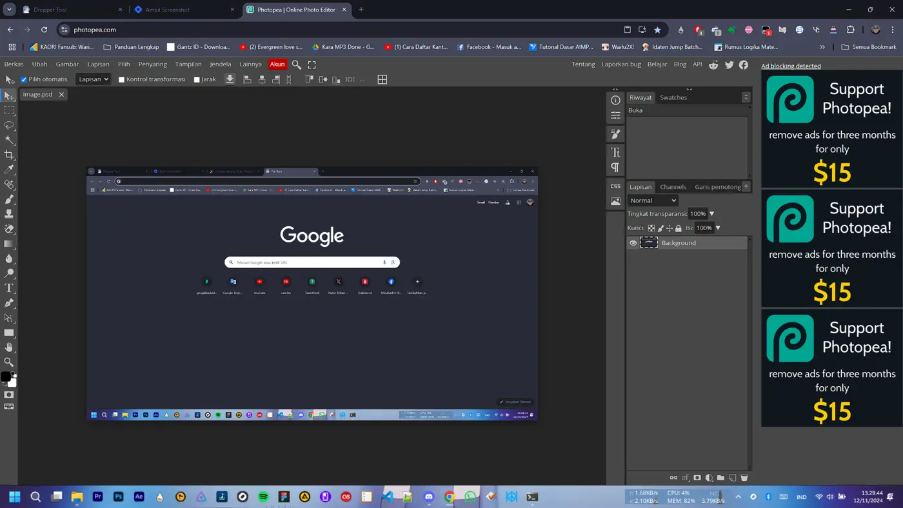Uncheck the Pilih otomatis checkbox
The height and width of the screenshot is (508, 903).
[x=24, y=79]
